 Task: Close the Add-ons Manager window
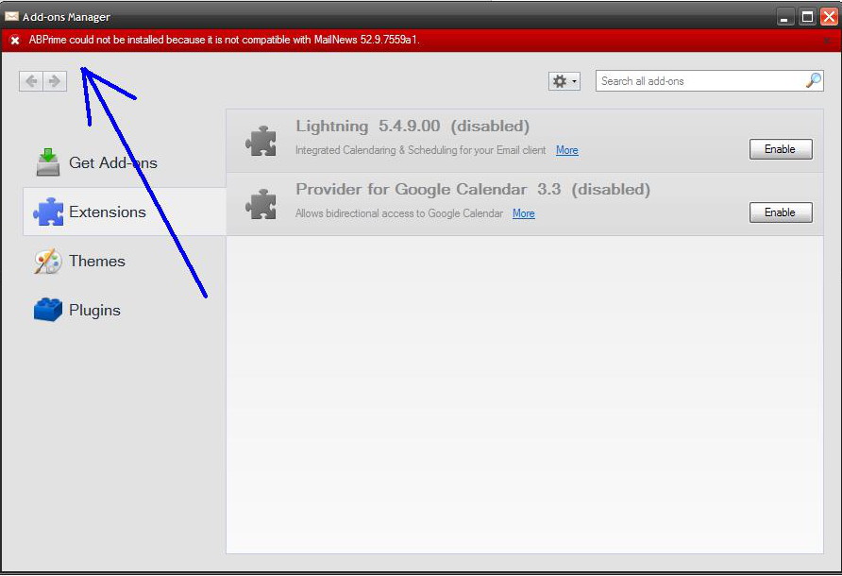pos(829,17)
